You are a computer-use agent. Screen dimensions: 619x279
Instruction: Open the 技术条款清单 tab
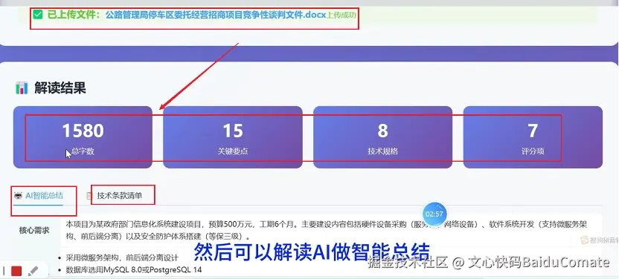coord(115,195)
